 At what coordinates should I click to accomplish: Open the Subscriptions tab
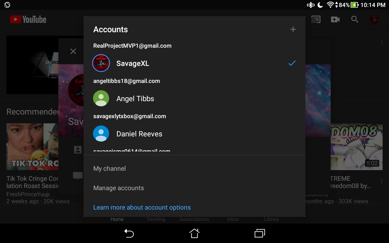[x=194, y=219]
